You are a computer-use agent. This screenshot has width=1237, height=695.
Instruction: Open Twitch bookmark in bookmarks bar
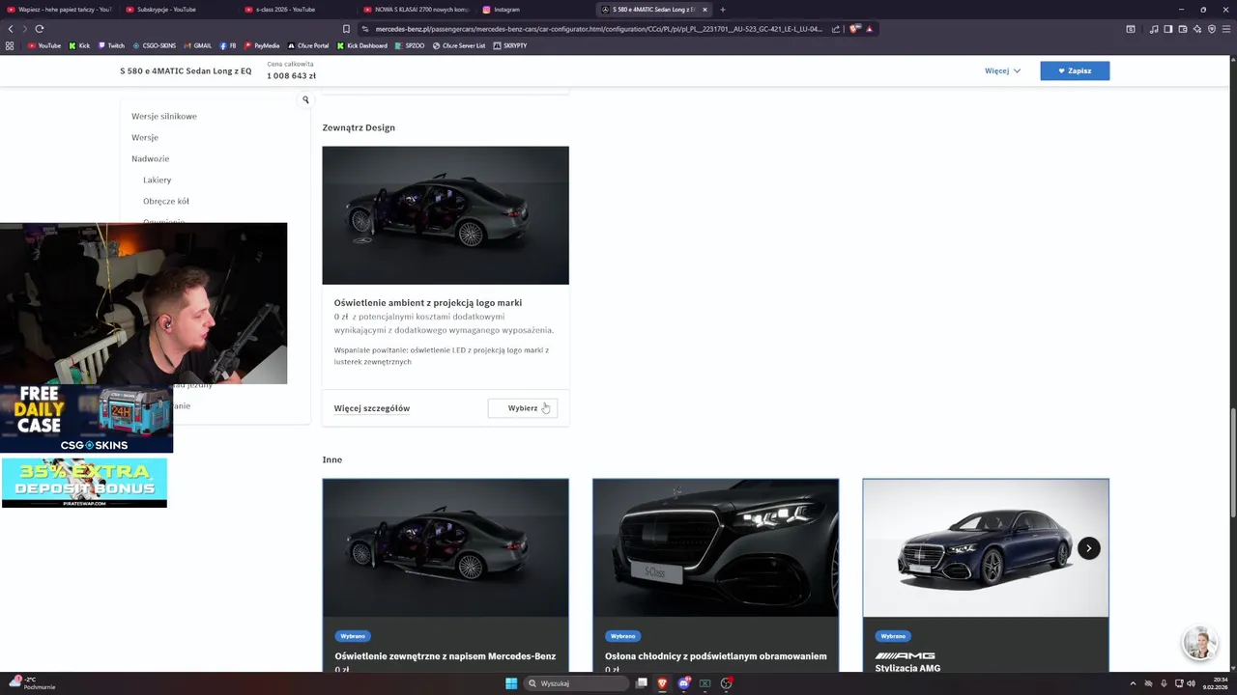tap(111, 45)
